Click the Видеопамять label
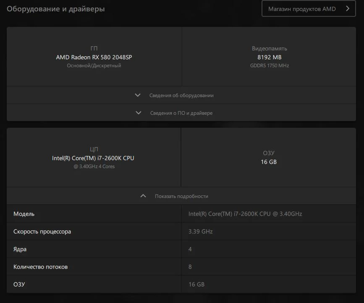Screen dimensions: 364x303 (x=269, y=49)
